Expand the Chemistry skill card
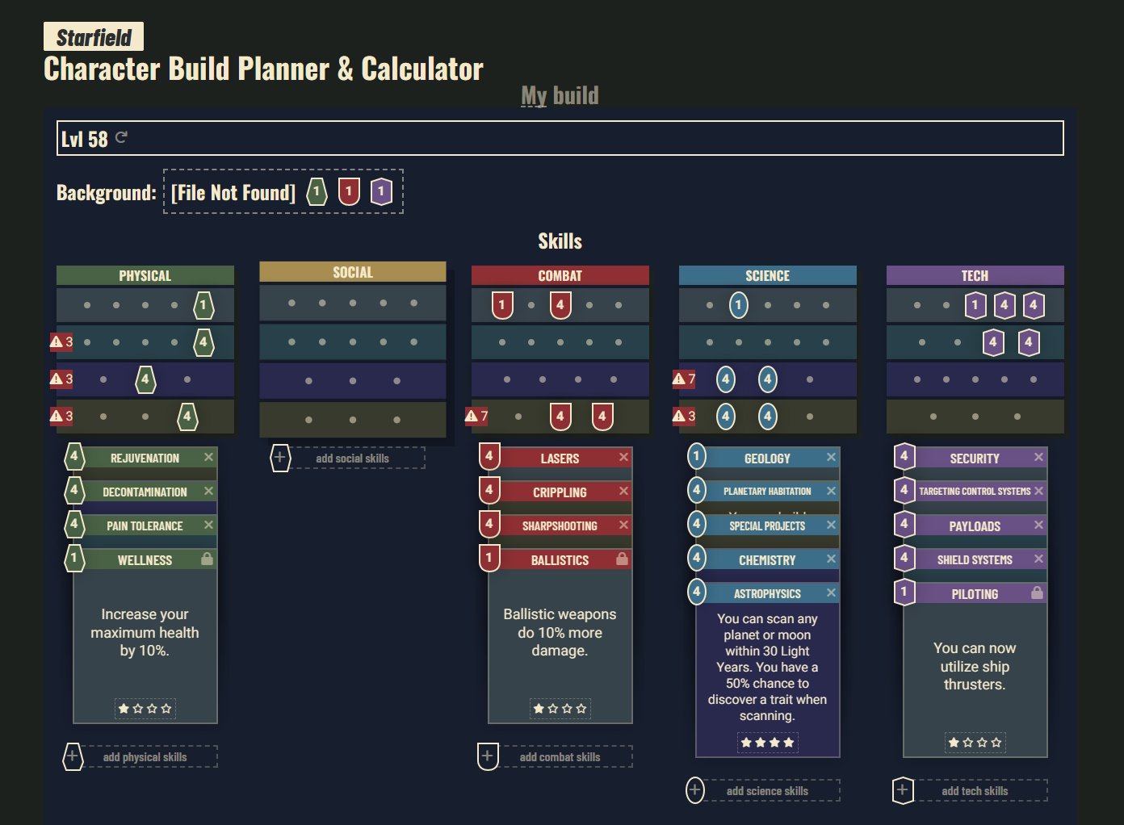 767,559
